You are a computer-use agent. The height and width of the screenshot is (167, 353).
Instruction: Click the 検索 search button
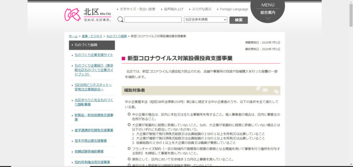pos(238,20)
